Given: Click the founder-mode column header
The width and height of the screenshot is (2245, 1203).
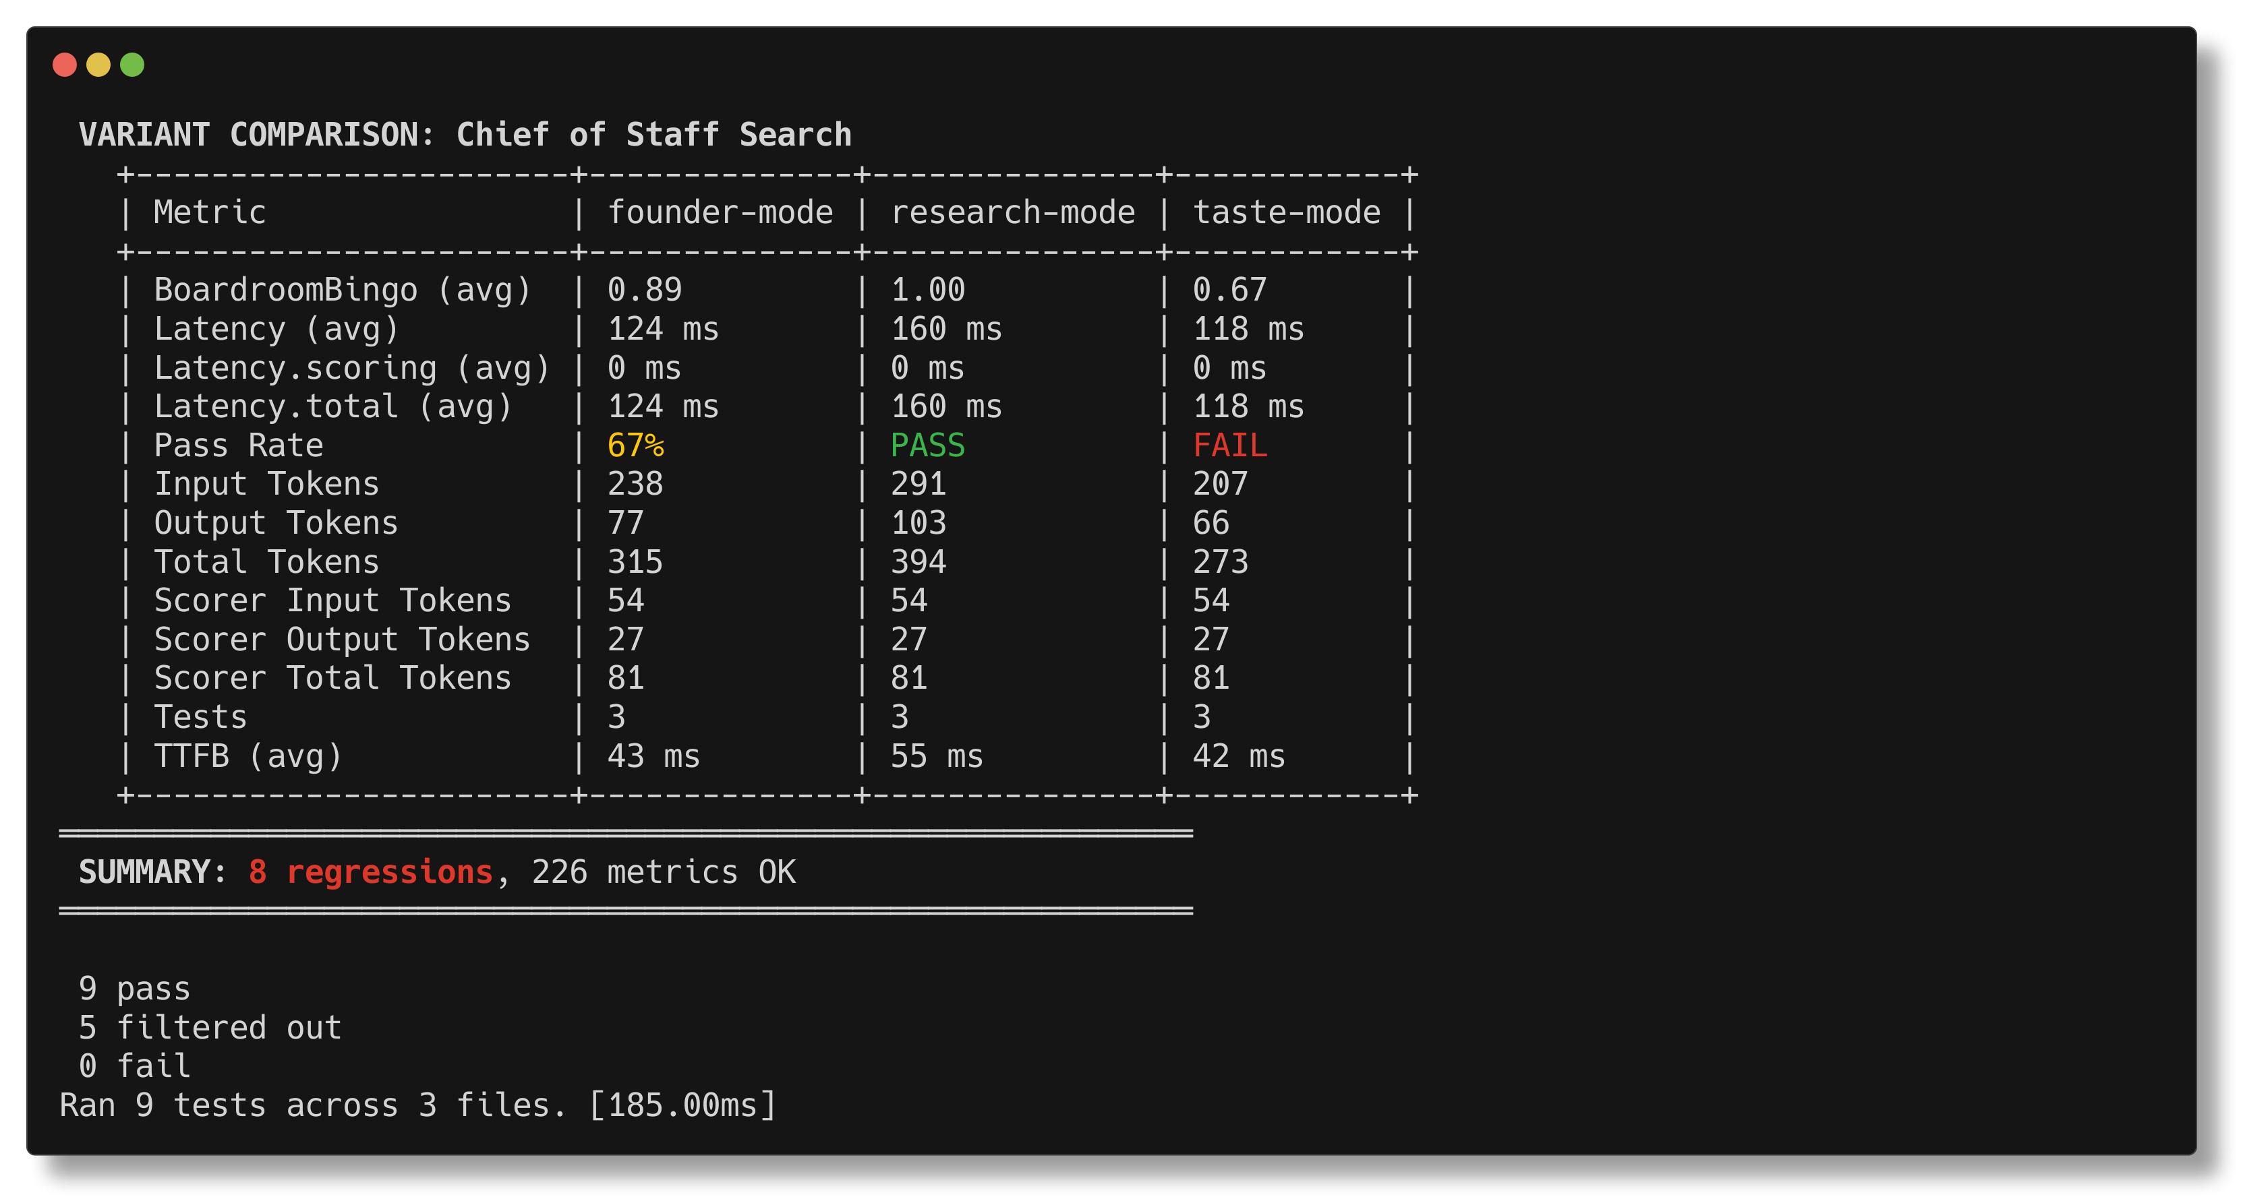Looking at the screenshot, I should pyautogui.click(x=720, y=212).
